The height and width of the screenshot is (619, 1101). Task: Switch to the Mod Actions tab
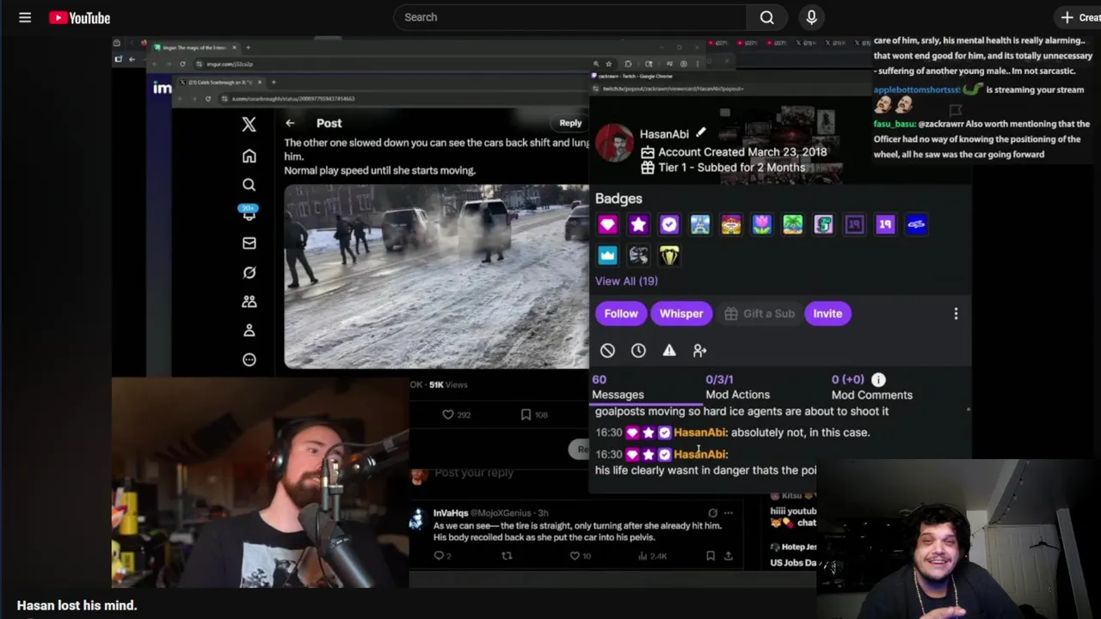point(737,387)
